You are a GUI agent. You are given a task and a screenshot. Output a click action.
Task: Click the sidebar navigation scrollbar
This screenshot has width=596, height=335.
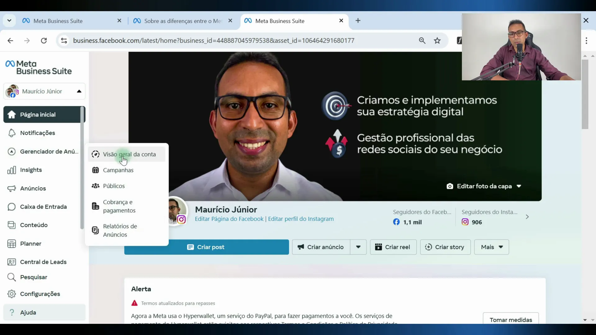point(82,167)
